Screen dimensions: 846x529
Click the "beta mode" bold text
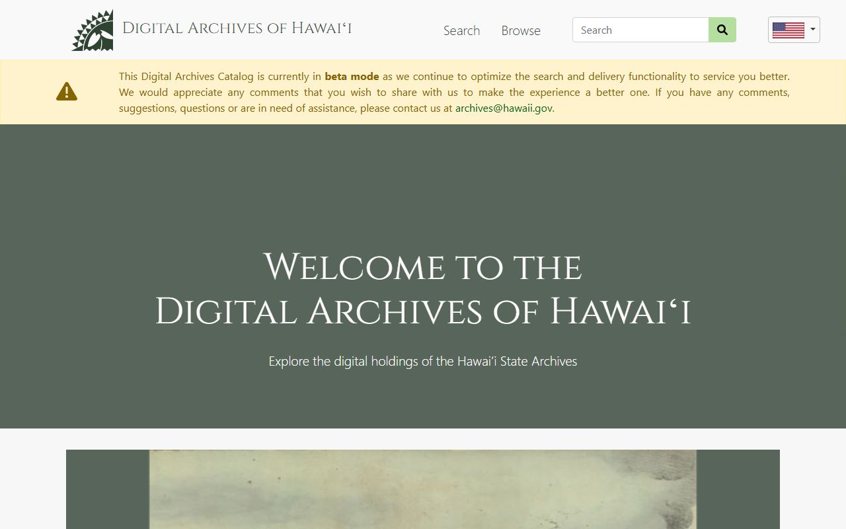point(352,76)
